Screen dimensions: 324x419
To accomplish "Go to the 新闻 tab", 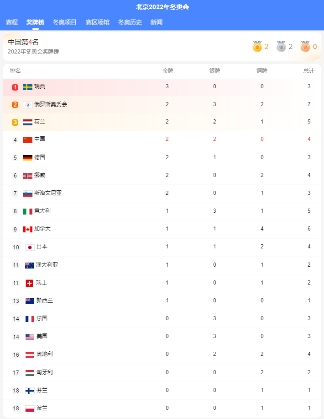I will pyautogui.click(x=156, y=22).
